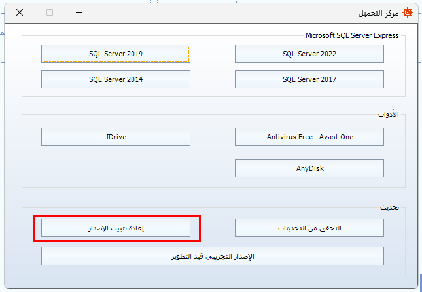This screenshot has height=292, width=422.
Task: Minimize the download center window
Action: [80, 12]
